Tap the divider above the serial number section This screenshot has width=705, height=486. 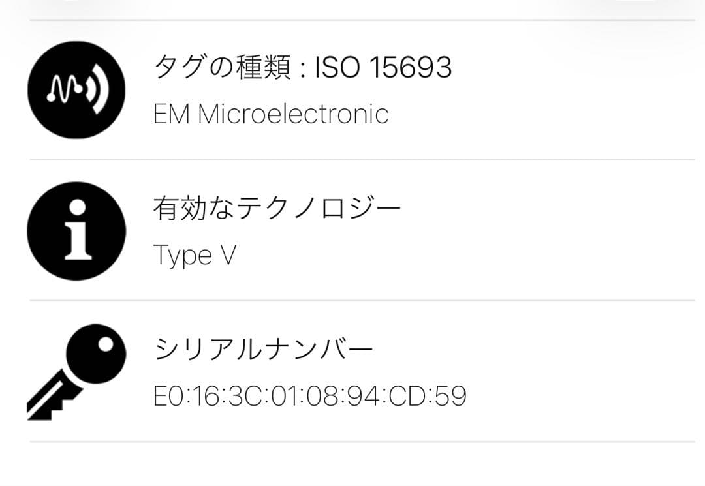pos(352,300)
